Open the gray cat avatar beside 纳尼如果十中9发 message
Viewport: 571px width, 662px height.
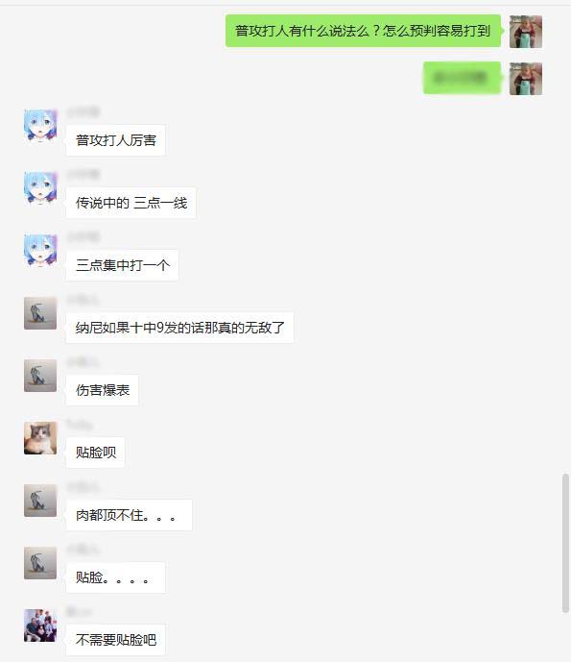(x=40, y=313)
